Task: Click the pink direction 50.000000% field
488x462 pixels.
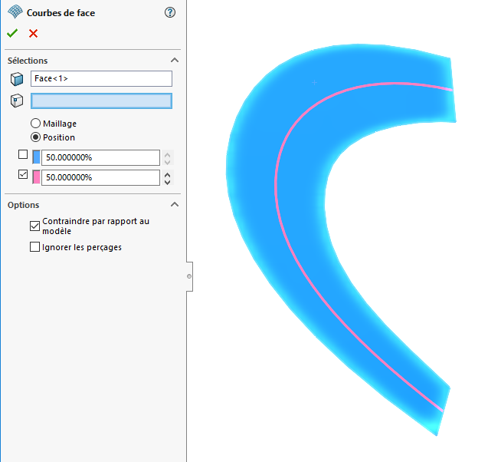Action: point(100,177)
